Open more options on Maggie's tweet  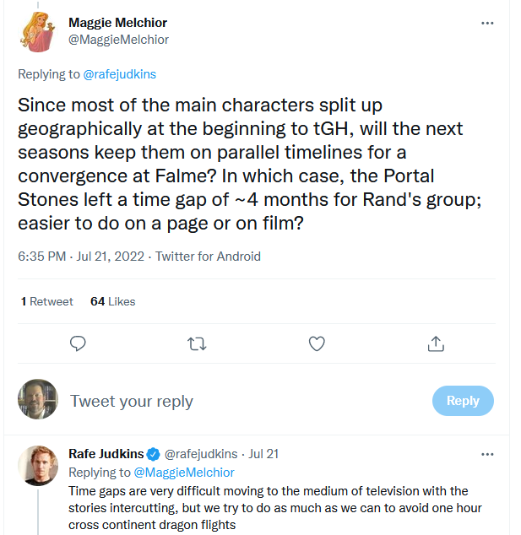point(487,23)
